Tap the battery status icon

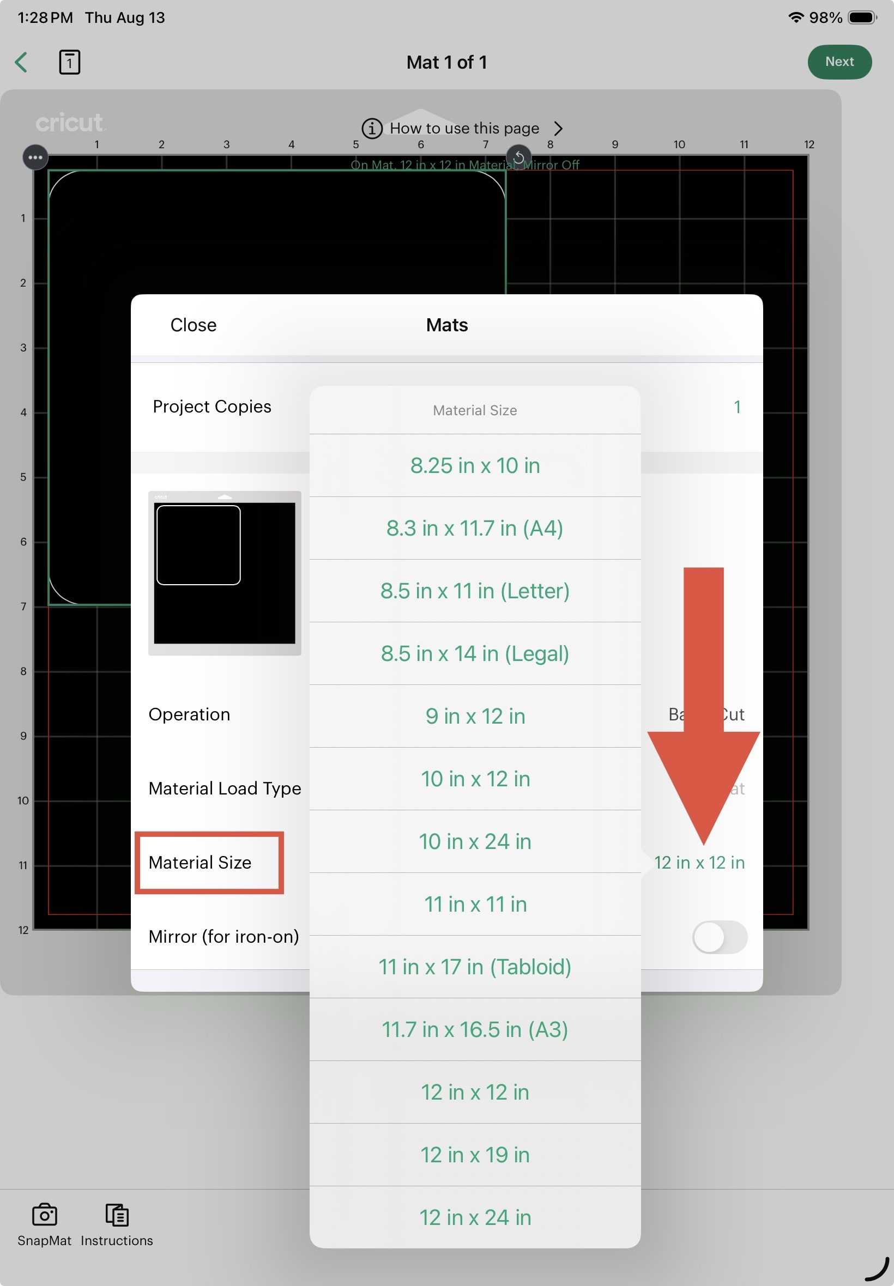862,17
